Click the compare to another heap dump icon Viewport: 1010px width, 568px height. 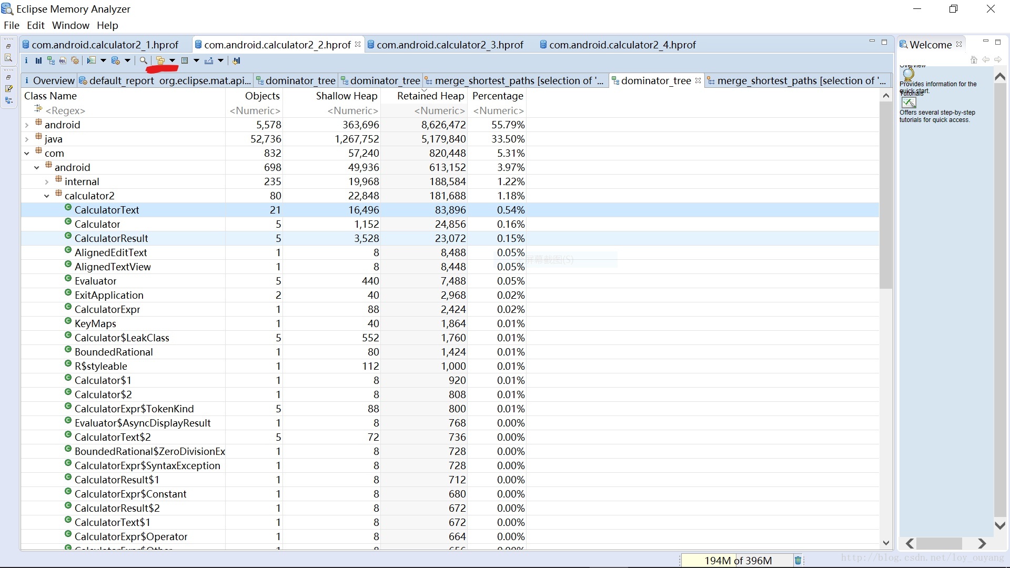[237, 61]
